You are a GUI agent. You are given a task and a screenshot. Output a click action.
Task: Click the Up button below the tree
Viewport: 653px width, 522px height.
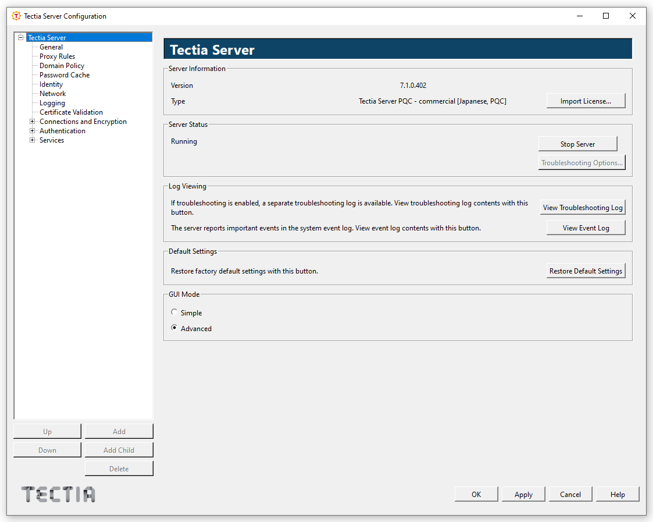pyautogui.click(x=47, y=431)
